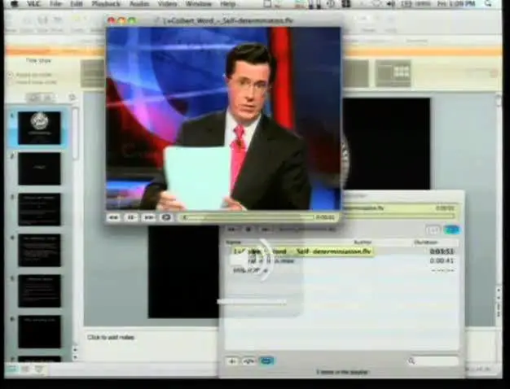The image size is (510, 389).
Task: Open the Edit menu
Action: [x=76, y=4]
